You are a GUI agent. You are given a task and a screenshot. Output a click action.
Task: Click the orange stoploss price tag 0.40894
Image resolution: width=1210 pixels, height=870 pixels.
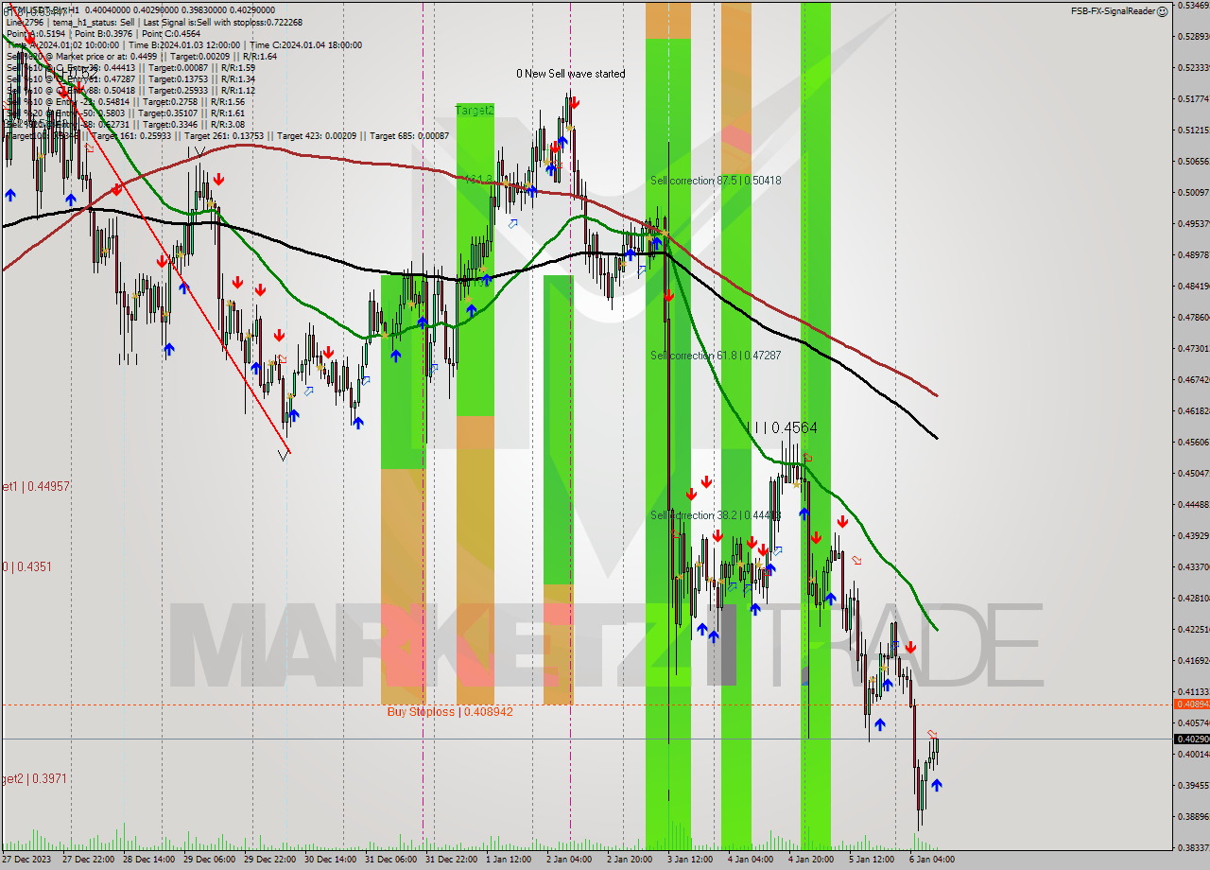click(1191, 704)
